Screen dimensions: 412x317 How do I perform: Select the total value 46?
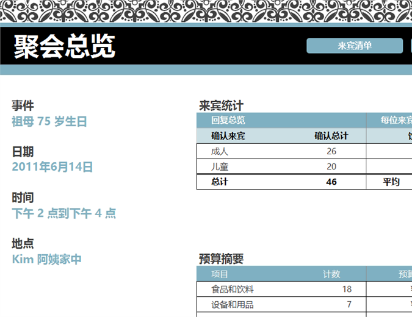[331, 182]
